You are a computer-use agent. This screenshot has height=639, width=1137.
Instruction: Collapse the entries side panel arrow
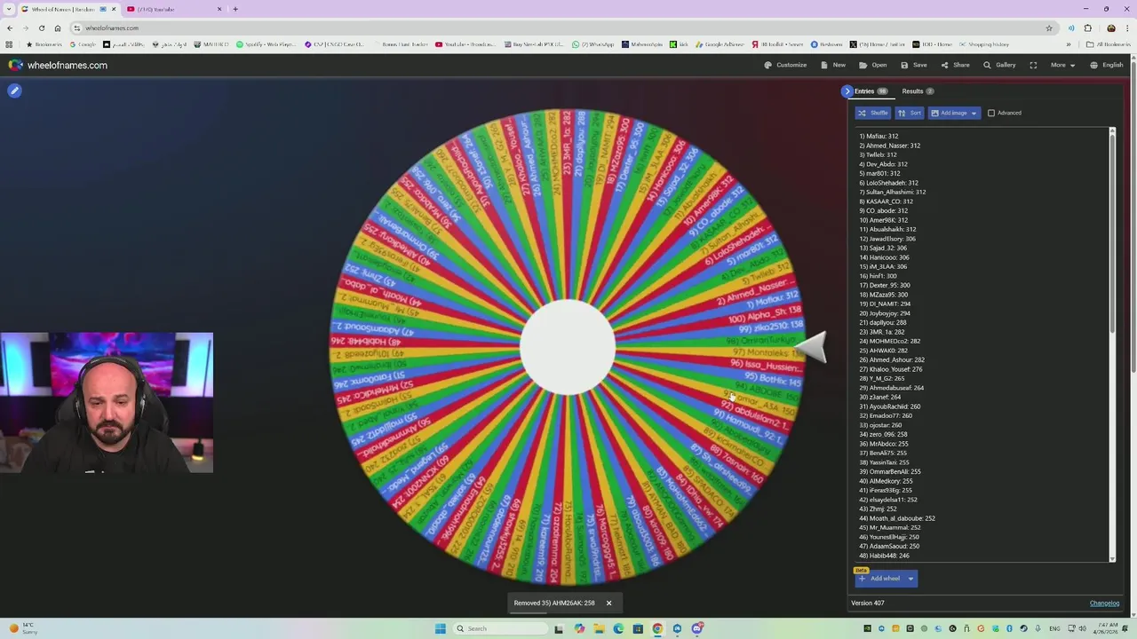click(847, 91)
